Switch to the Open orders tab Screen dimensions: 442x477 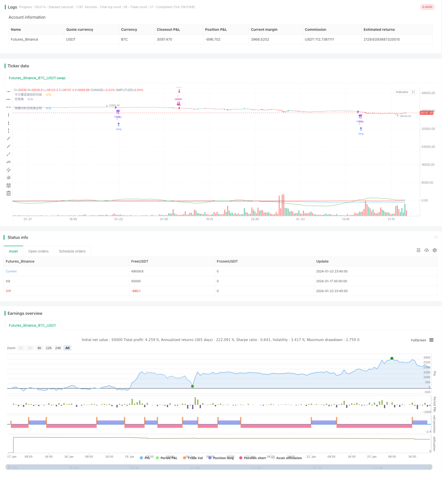pyautogui.click(x=38, y=251)
